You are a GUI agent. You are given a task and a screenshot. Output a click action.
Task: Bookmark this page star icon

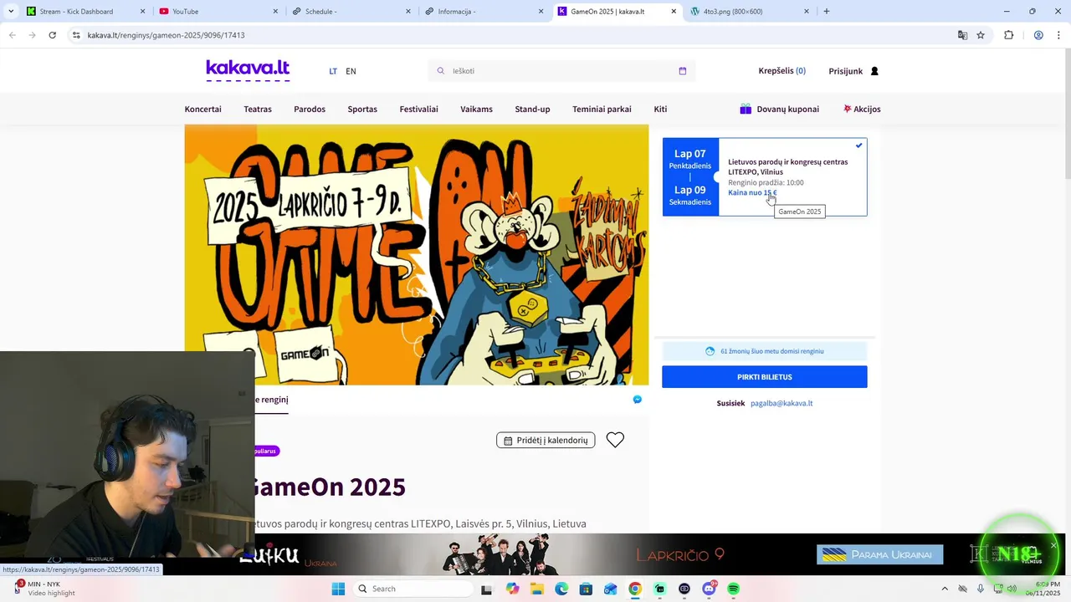tap(981, 35)
